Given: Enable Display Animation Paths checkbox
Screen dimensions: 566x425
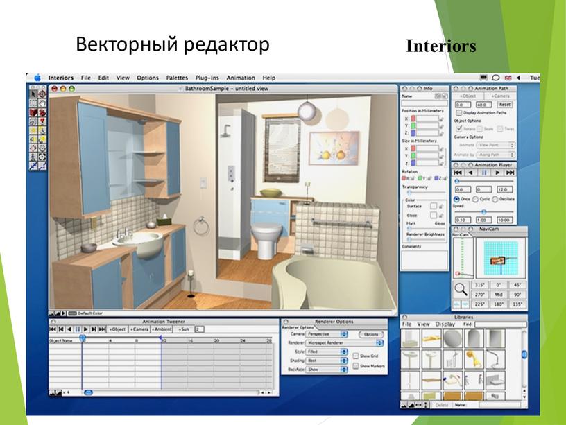Looking at the screenshot, I should [459, 113].
